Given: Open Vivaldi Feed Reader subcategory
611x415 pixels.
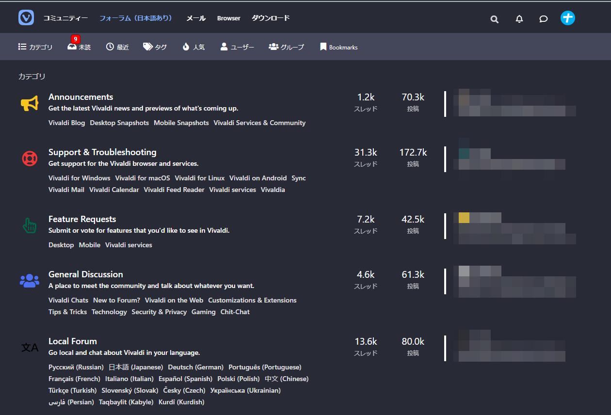Looking at the screenshot, I should point(174,190).
